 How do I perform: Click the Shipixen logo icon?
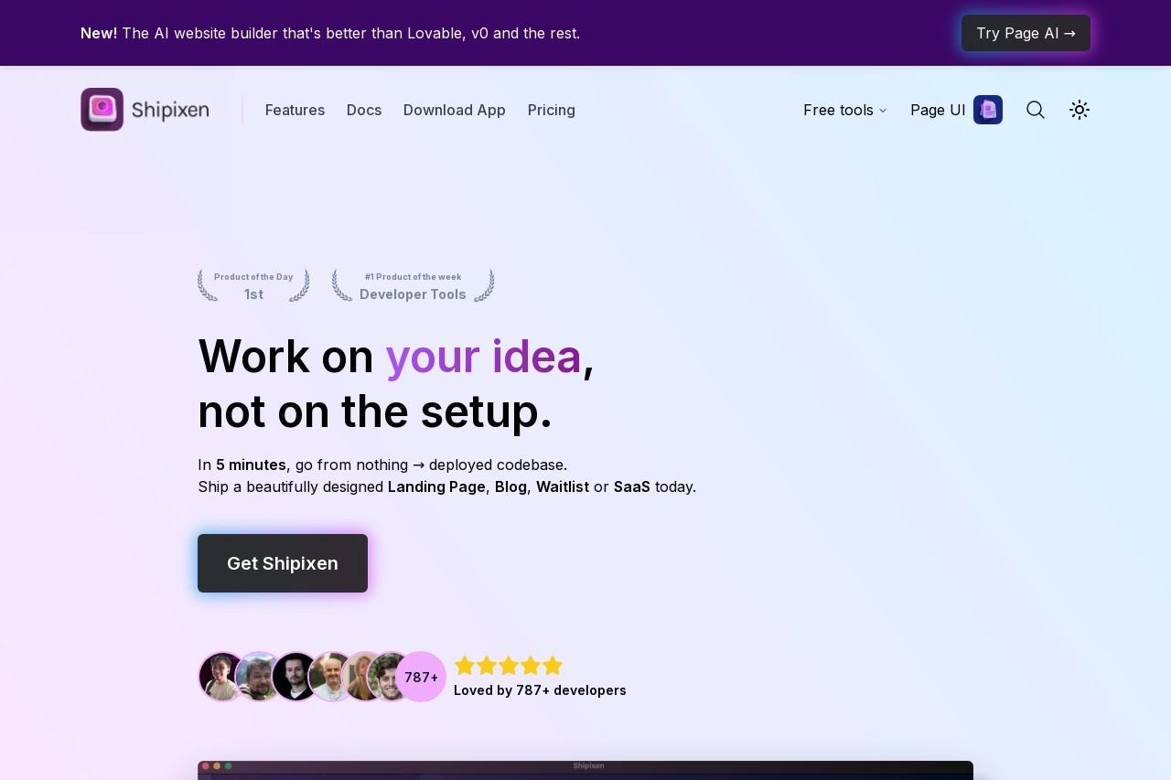102,110
